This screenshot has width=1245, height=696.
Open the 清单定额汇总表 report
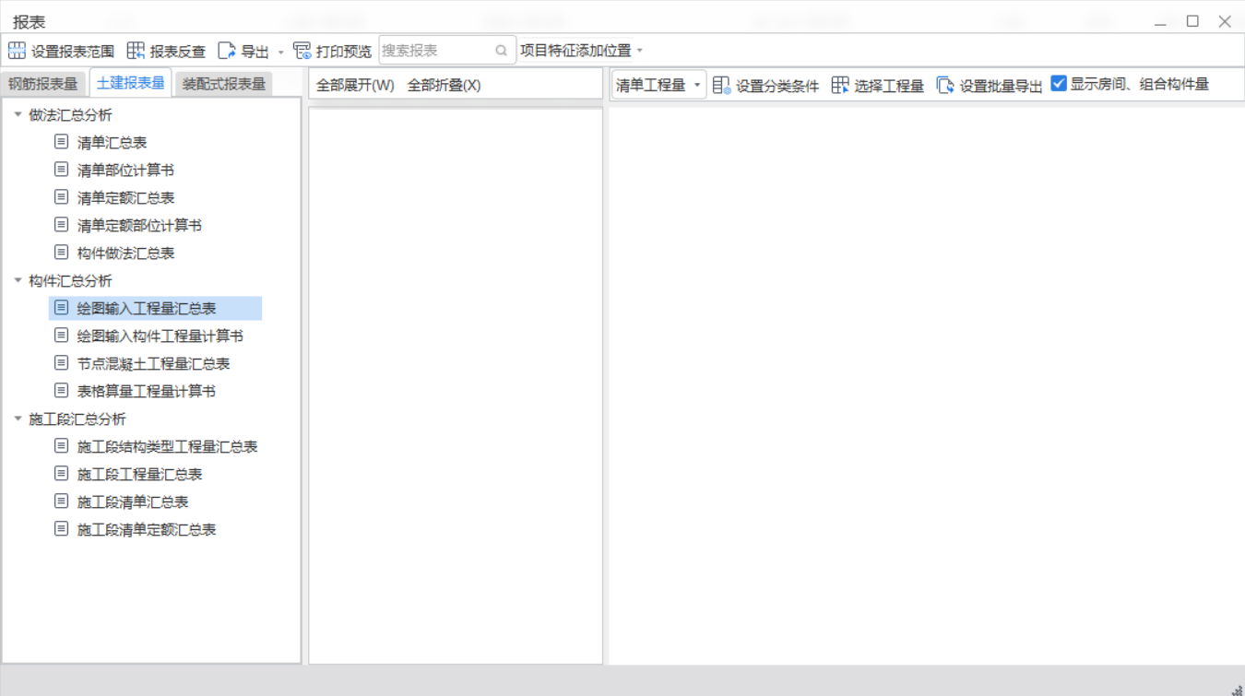coord(125,197)
